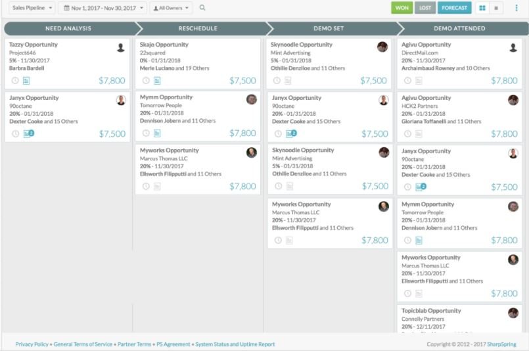
Task: Open the vertical three-dot options menu
Action: (516, 8)
